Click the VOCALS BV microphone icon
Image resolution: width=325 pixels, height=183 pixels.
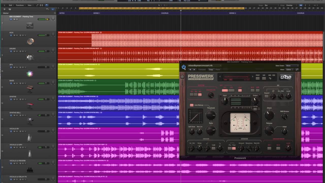pos(30,138)
